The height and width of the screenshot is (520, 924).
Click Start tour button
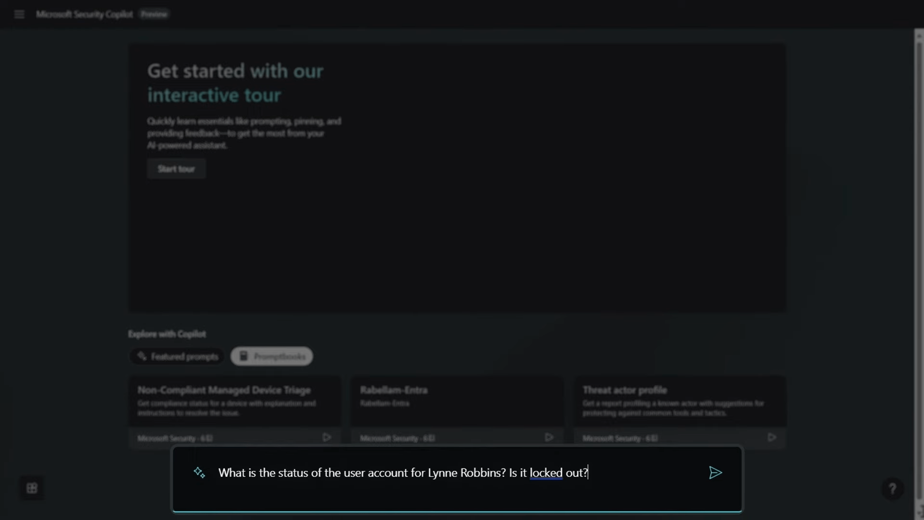click(x=177, y=168)
